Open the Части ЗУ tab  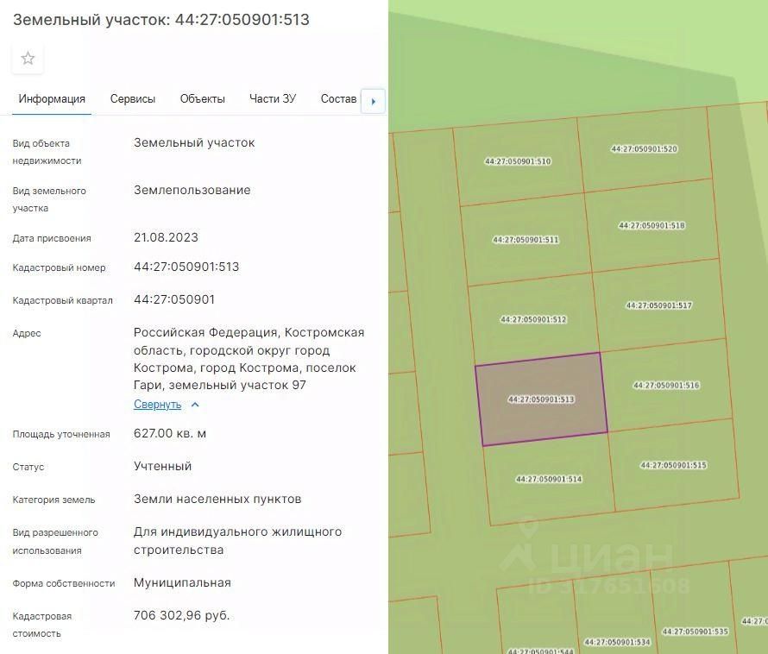click(273, 99)
